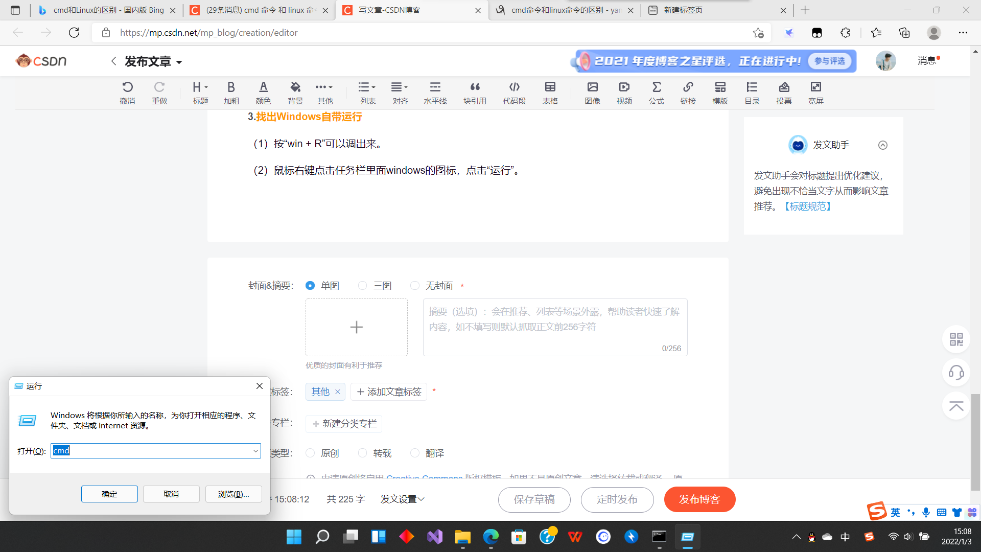Open the customer service headset icon
The width and height of the screenshot is (981, 552).
click(x=956, y=372)
